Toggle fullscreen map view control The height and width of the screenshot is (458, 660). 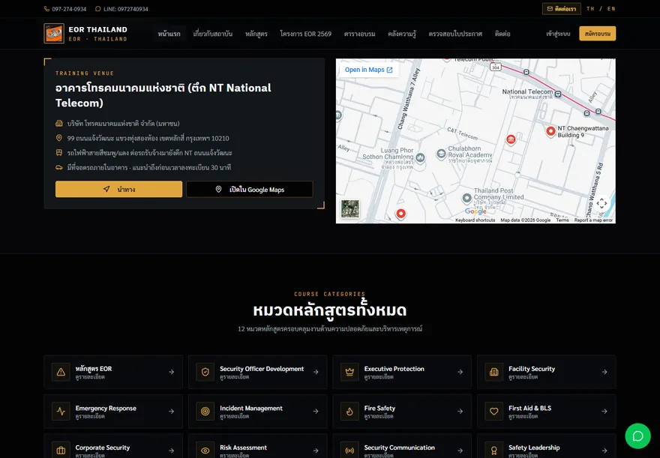(x=601, y=204)
